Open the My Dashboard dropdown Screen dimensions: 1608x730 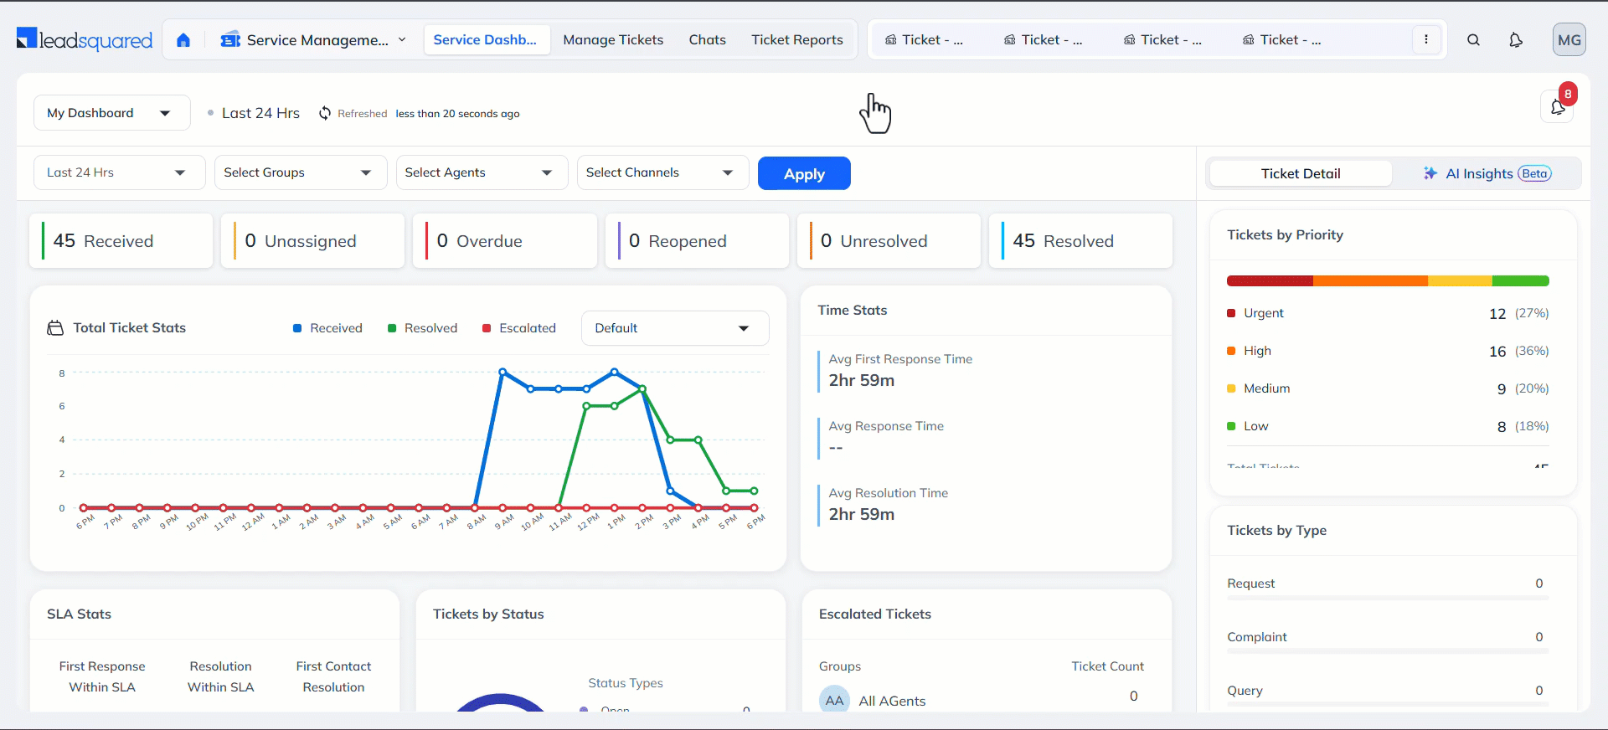point(111,113)
